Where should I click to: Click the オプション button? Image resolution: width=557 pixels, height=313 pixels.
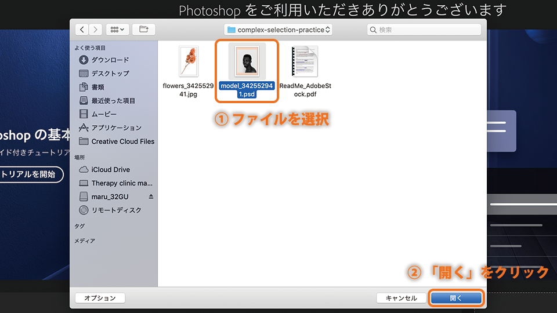click(100, 298)
